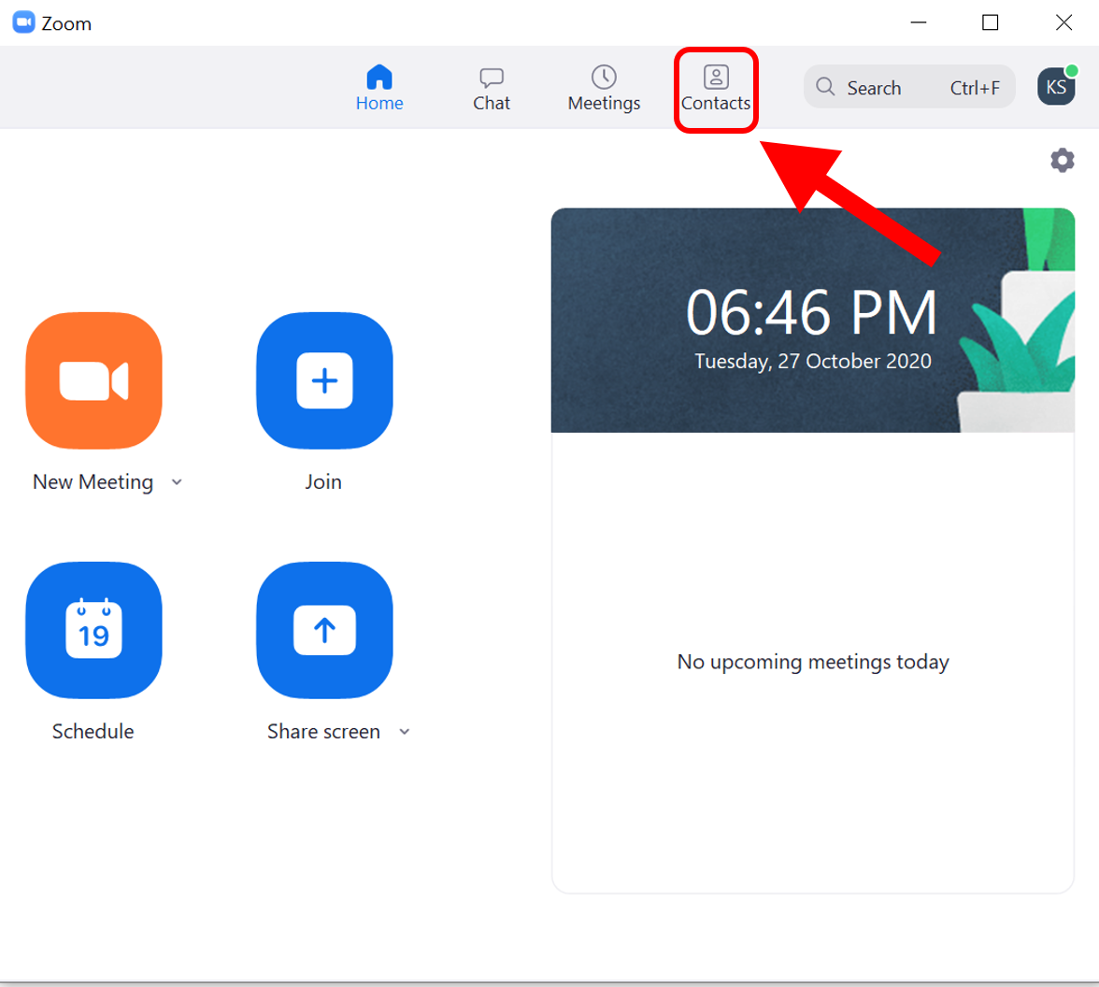Open the KS profile avatar
Viewport: 1099px width, 987px height.
point(1056,86)
